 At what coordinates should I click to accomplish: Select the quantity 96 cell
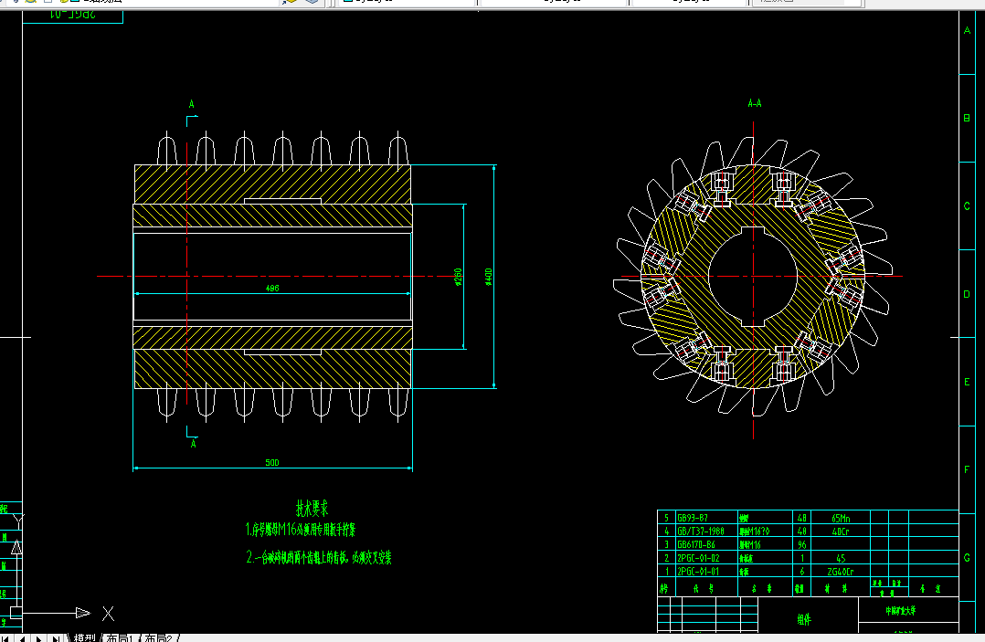click(x=801, y=544)
